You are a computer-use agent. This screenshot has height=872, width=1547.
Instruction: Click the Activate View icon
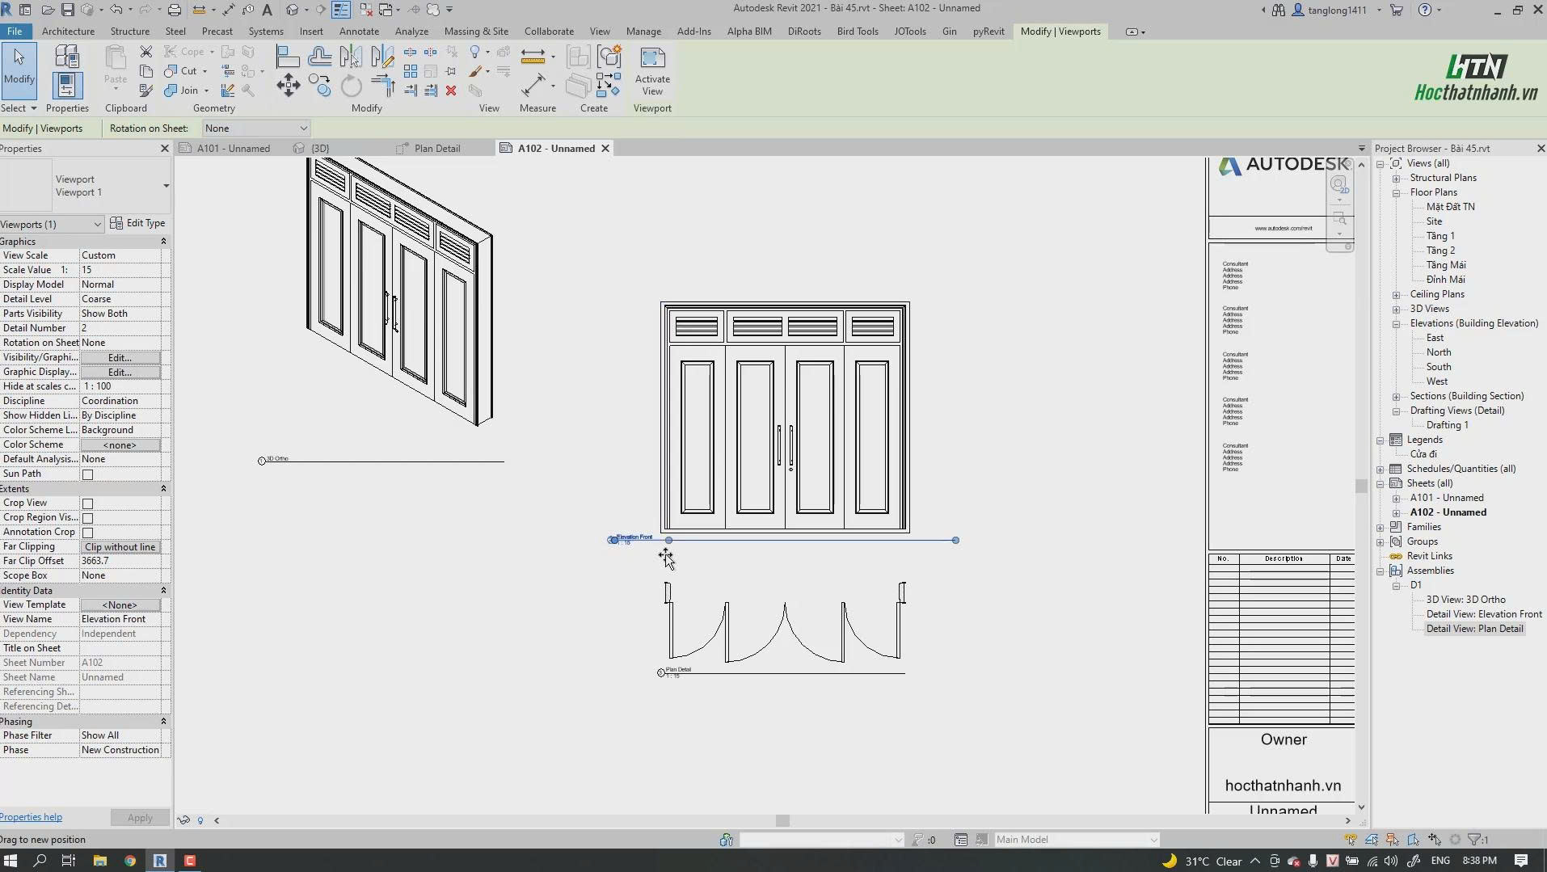pos(652,58)
